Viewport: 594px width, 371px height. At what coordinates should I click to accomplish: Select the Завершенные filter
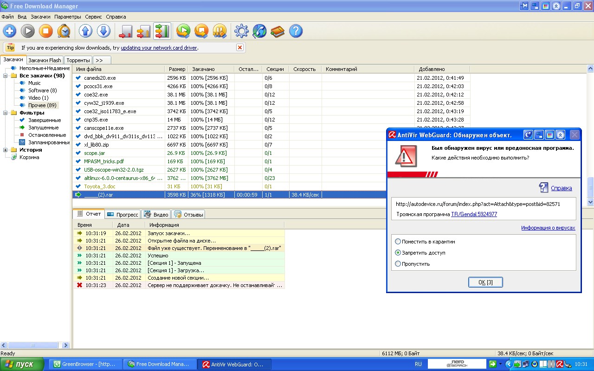point(45,120)
